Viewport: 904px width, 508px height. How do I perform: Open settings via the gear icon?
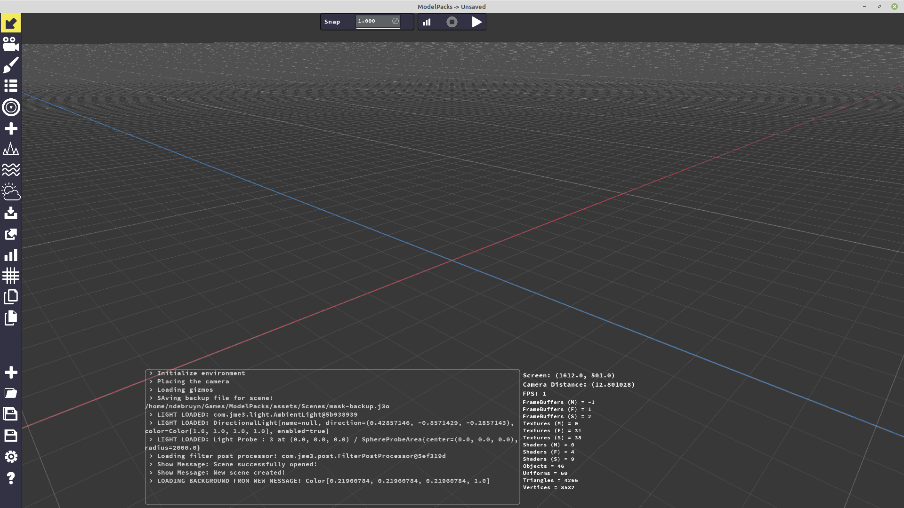[x=10, y=457]
